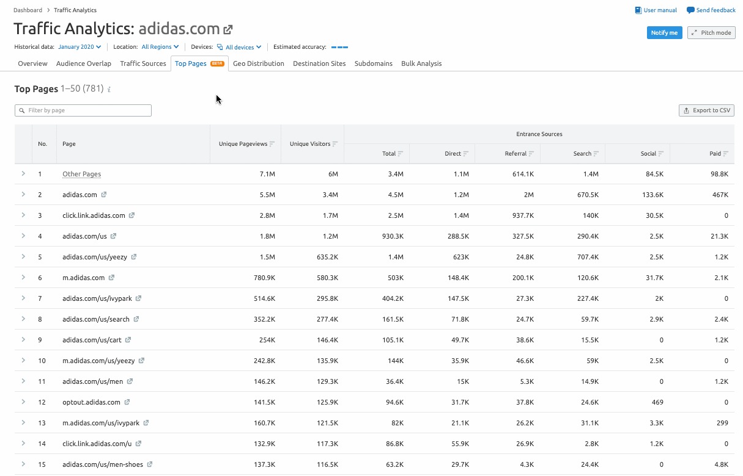
Task: Switch to Overview tab
Action: 32,63
